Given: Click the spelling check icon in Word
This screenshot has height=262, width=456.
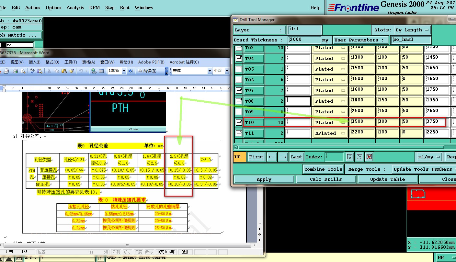Looking at the screenshot, I should pos(32,71).
